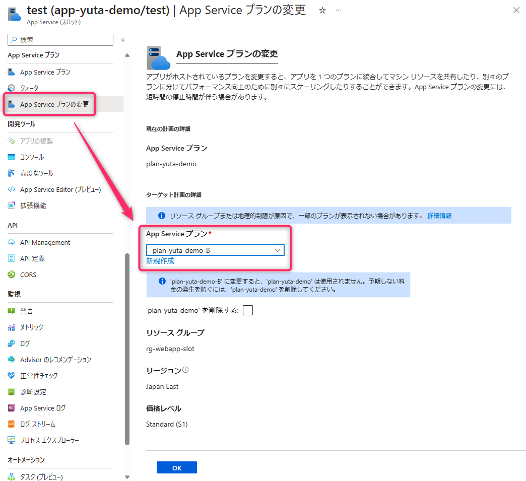Click the OK button
This screenshot has height=481, width=526.
[176, 467]
